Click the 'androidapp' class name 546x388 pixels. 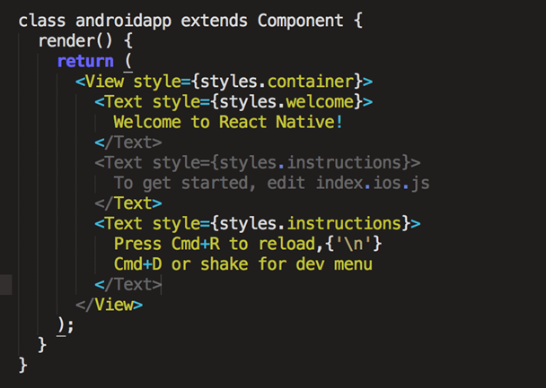(x=123, y=21)
